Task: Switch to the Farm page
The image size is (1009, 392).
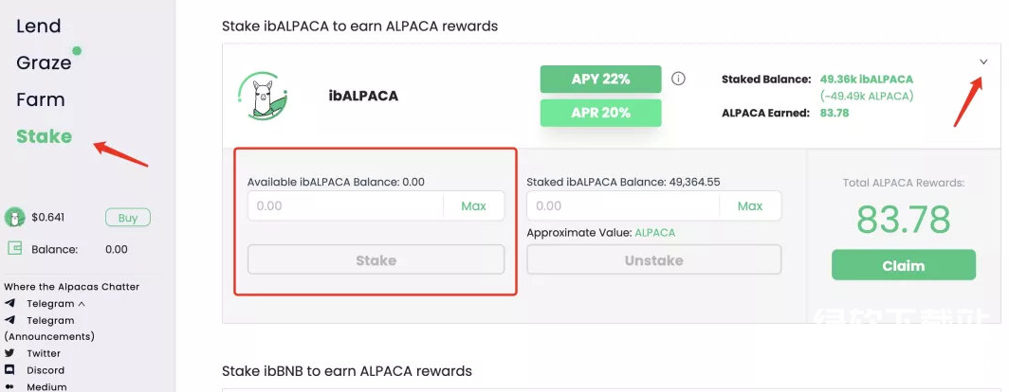Action: [41, 99]
